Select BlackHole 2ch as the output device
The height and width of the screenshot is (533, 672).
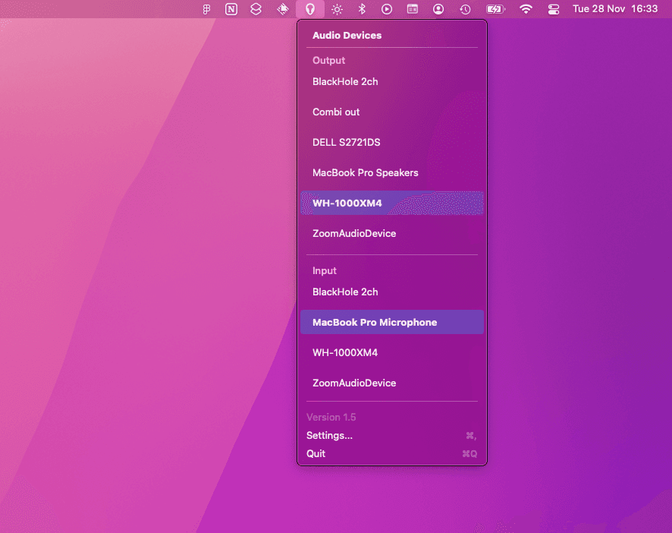pyautogui.click(x=392, y=81)
